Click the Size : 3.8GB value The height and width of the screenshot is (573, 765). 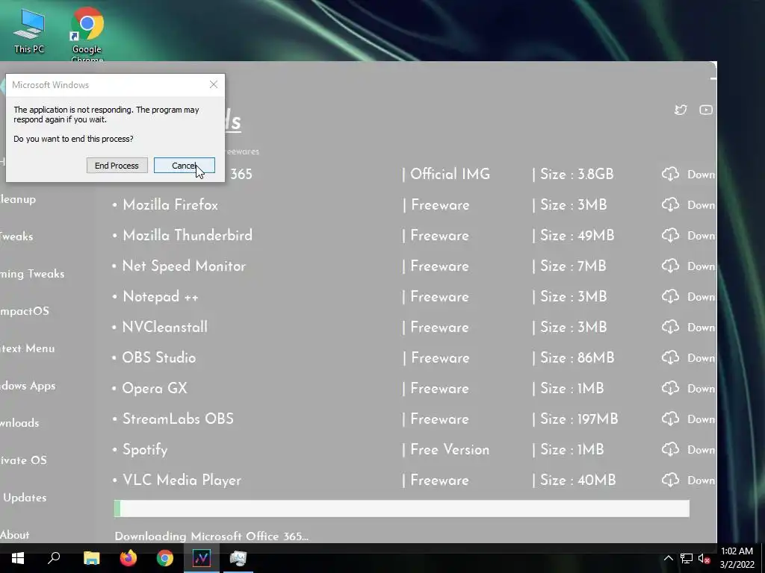[x=577, y=174]
